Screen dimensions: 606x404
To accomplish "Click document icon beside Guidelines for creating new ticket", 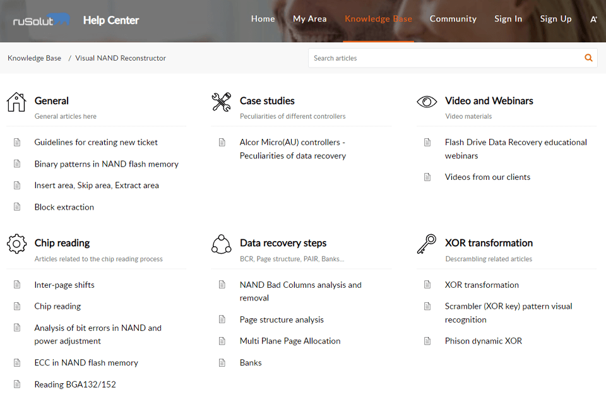I will pyautogui.click(x=17, y=142).
